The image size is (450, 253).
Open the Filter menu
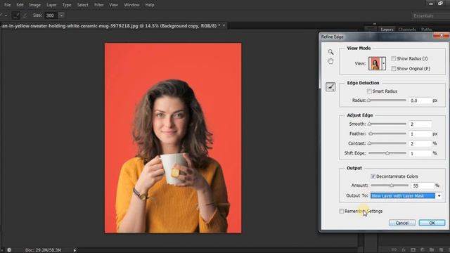click(98, 5)
